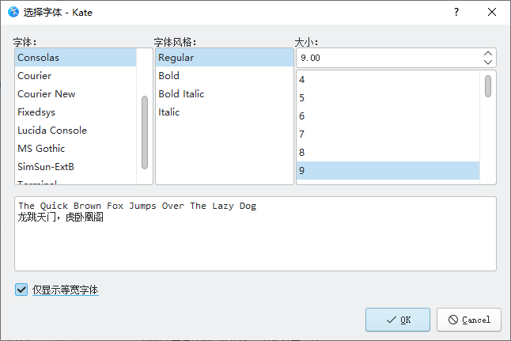Viewport: 511px width, 341px height.
Task: Toggle the monospace-only fonts checkbox
Action: pos(21,290)
